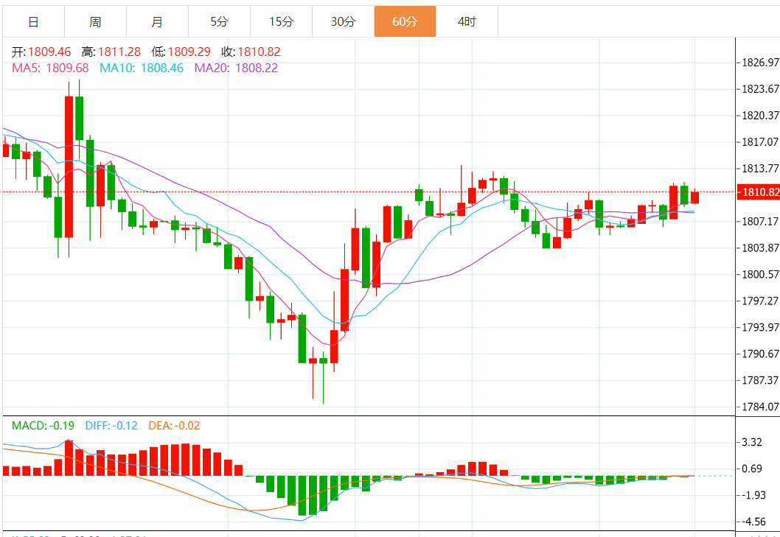Click the MA20 indicator label

(x=236, y=68)
